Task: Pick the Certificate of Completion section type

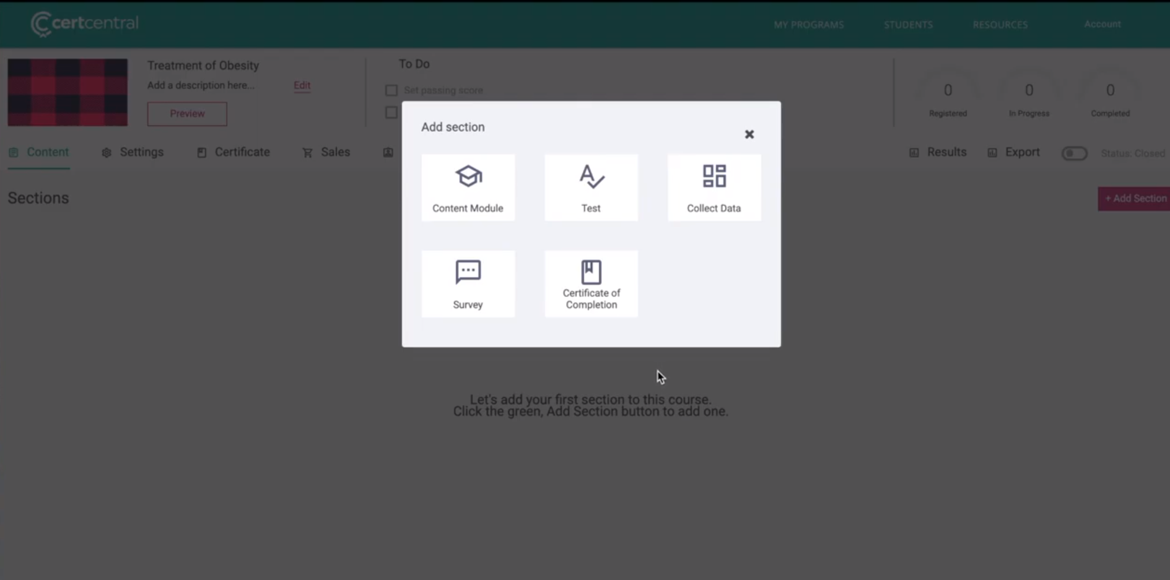Action: [x=590, y=284]
